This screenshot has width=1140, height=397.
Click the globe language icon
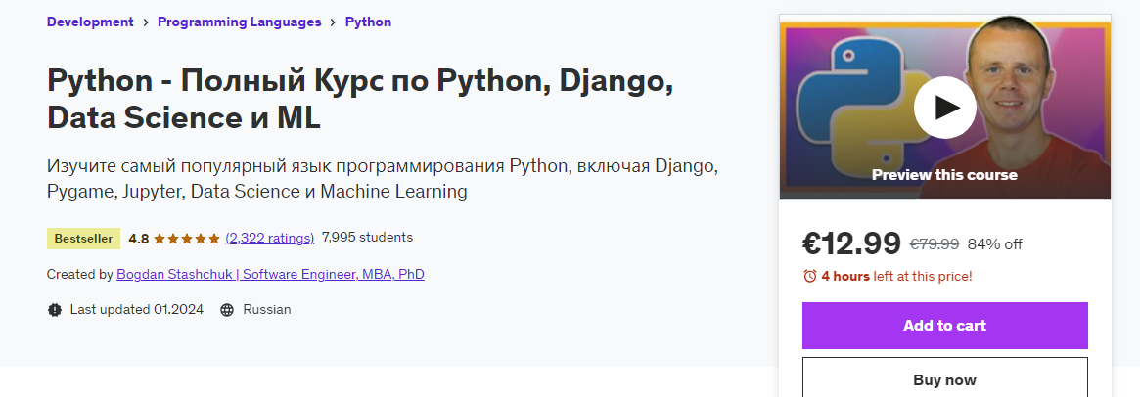coord(227,310)
